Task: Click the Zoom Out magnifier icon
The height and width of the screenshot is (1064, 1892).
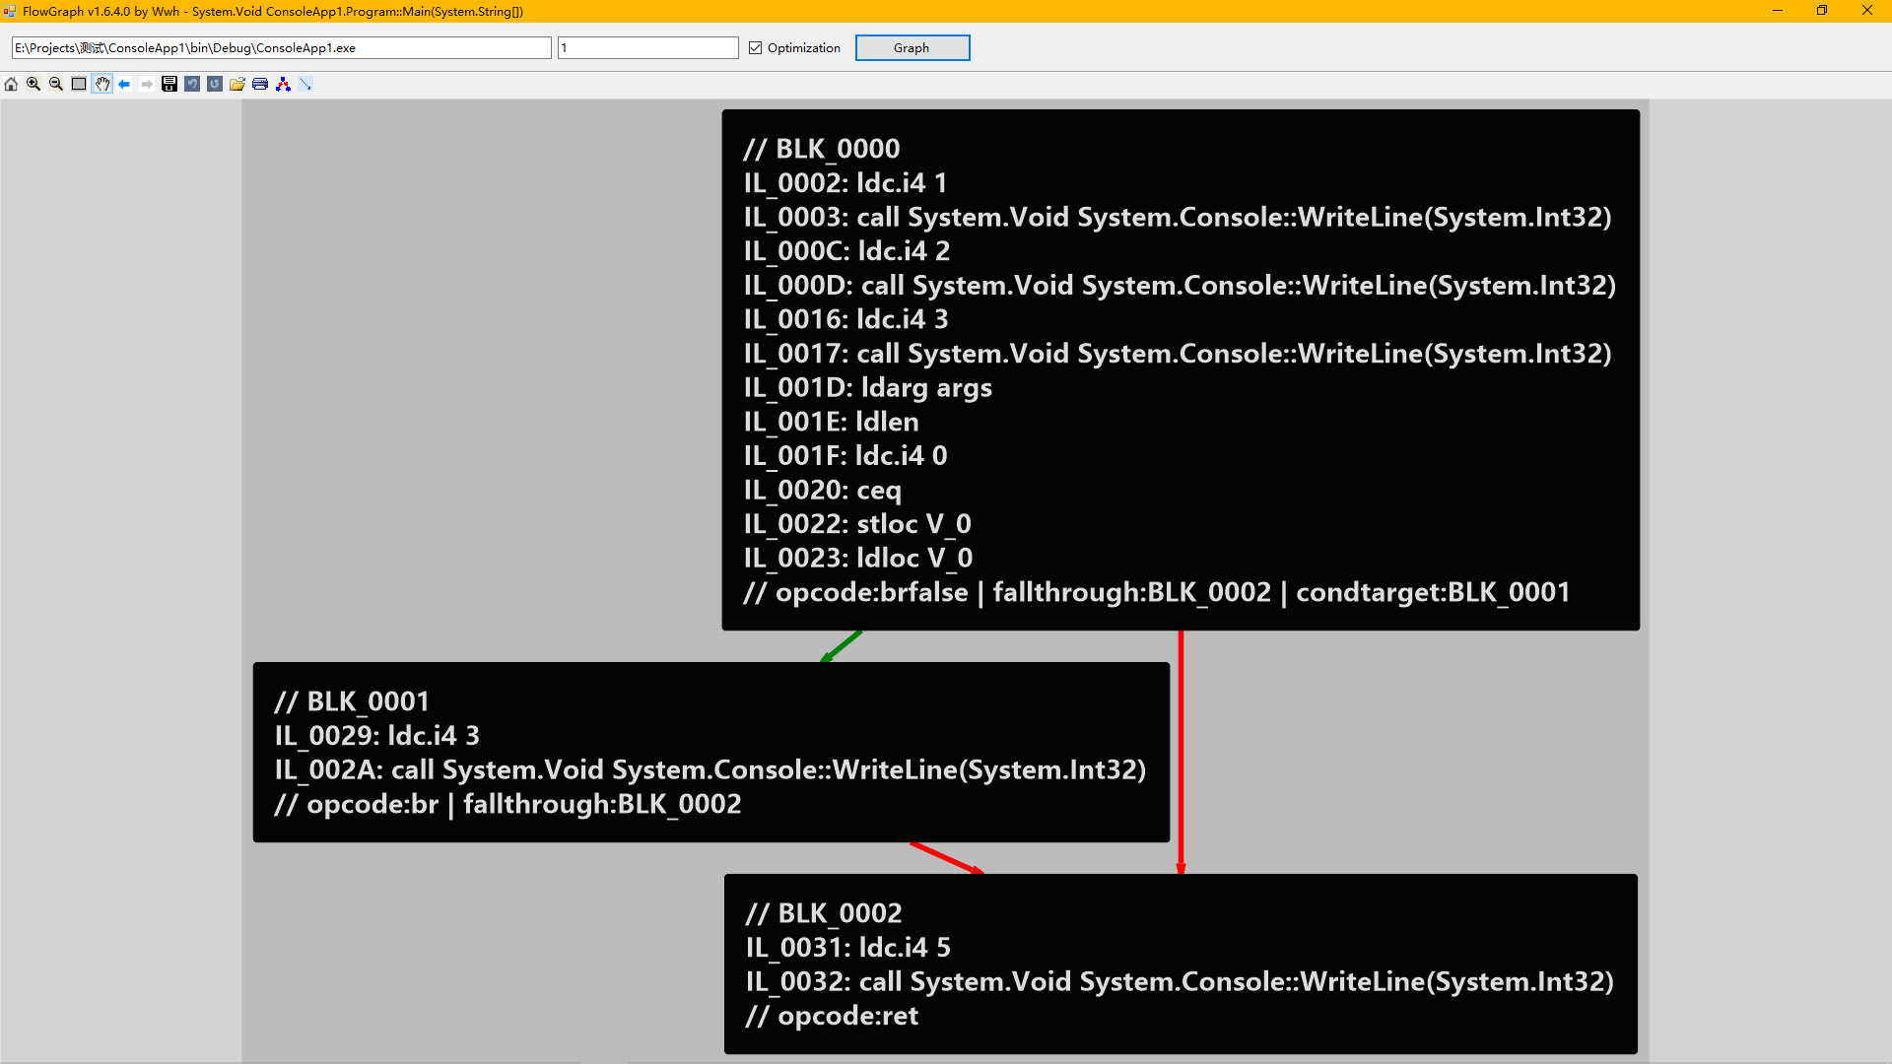Action: pyautogui.click(x=56, y=84)
